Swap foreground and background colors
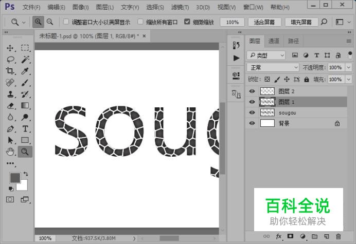356x244 pixels. pos(26,174)
